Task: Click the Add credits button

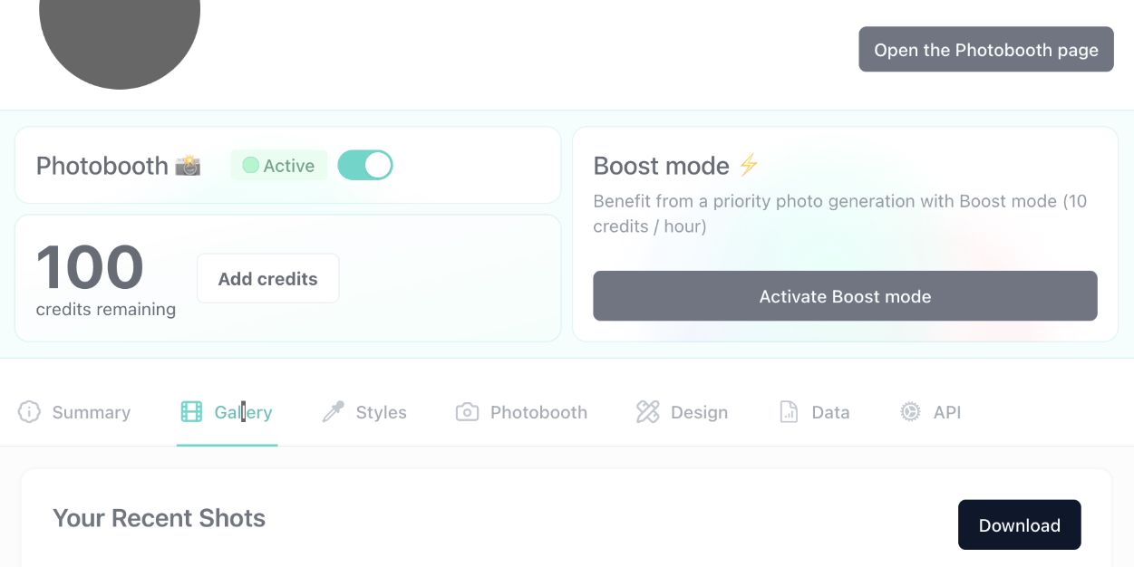Action: (267, 279)
